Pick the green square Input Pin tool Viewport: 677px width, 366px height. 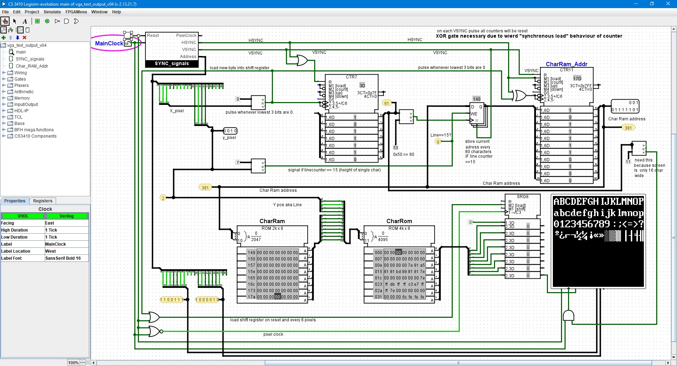click(37, 21)
